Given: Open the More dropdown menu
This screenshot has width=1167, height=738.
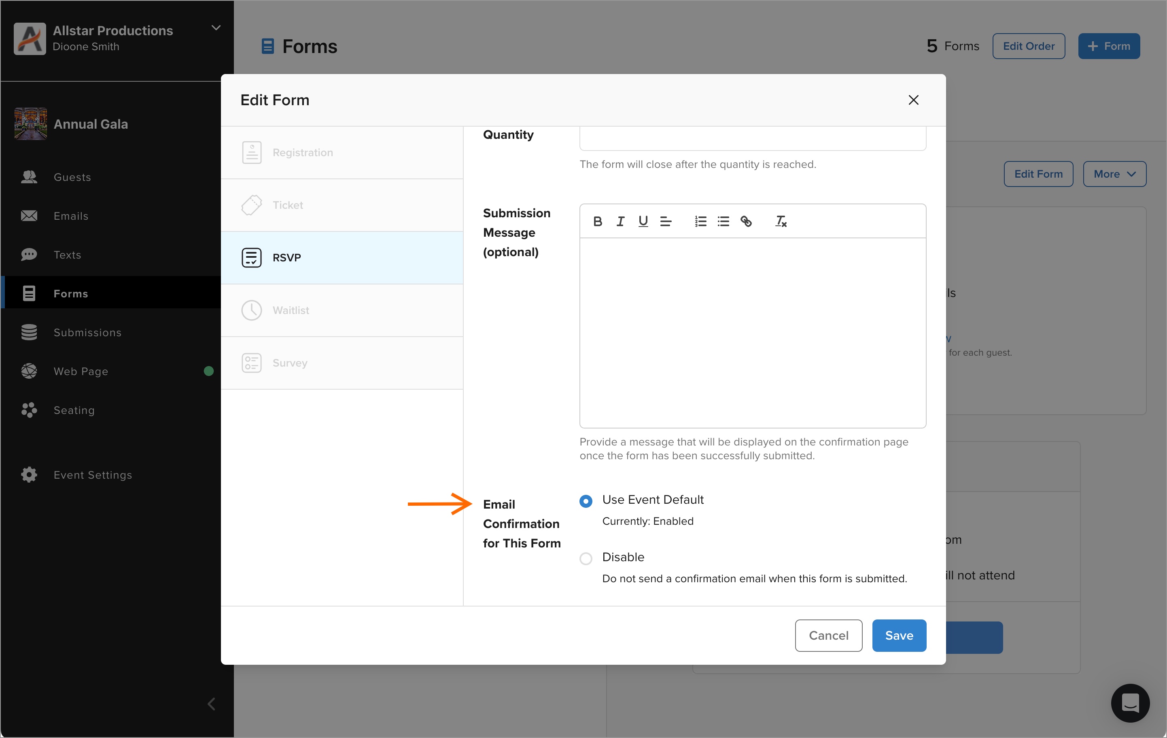Looking at the screenshot, I should pos(1114,174).
